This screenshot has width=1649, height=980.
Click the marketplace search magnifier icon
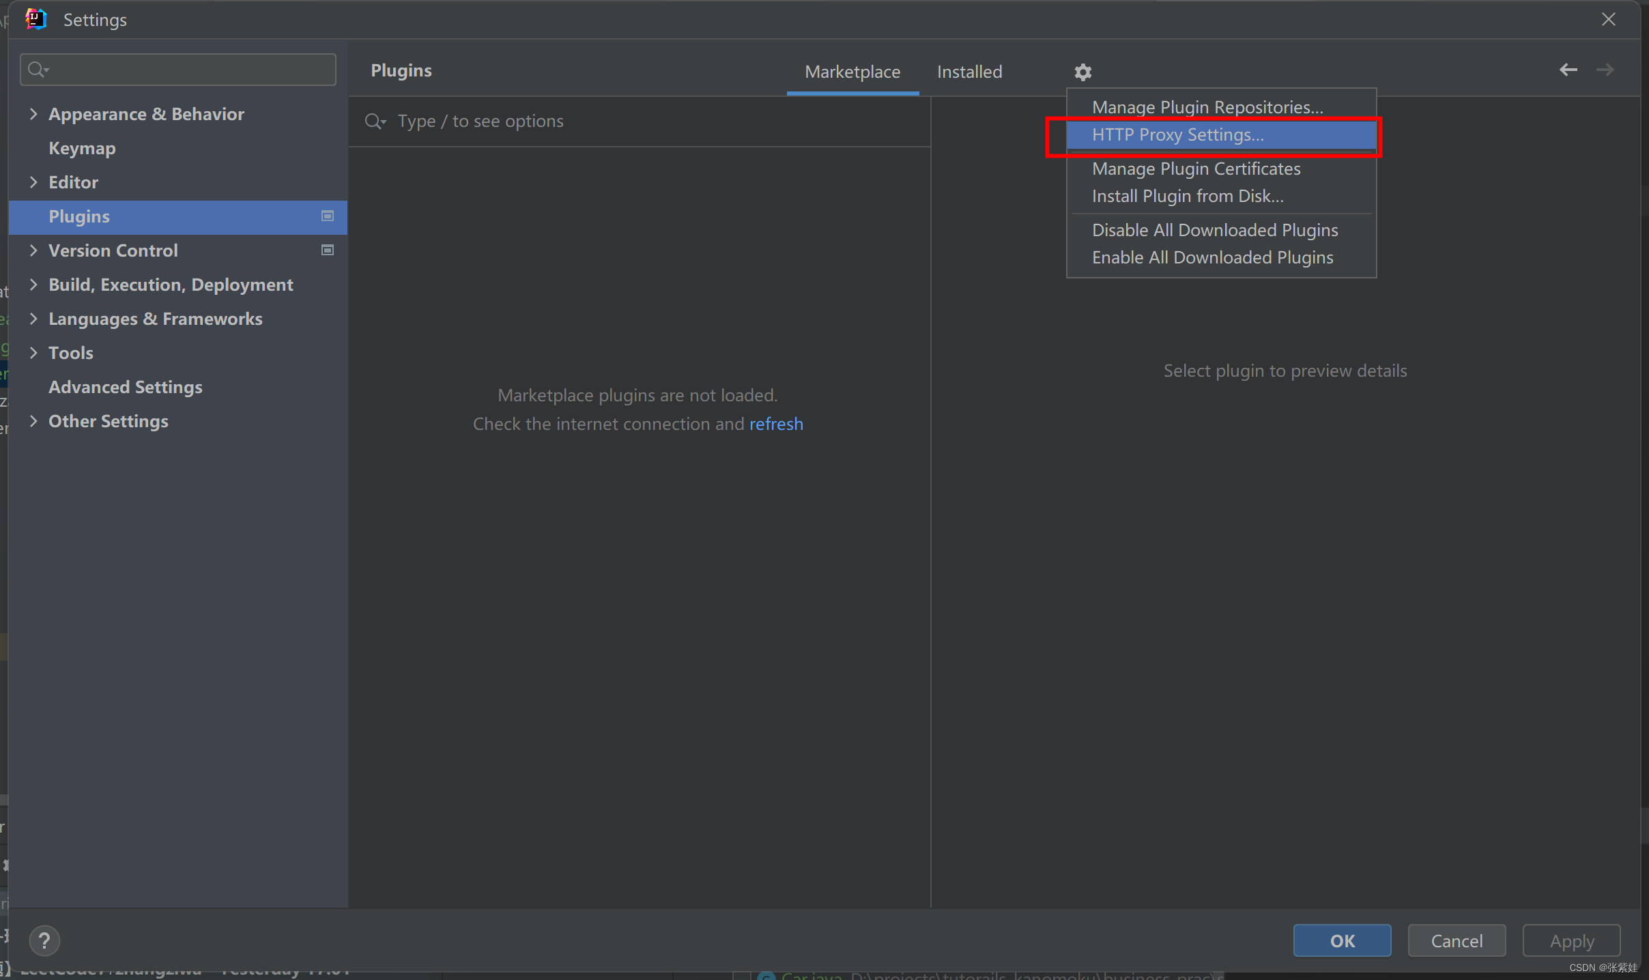click(x=375, y=121)
